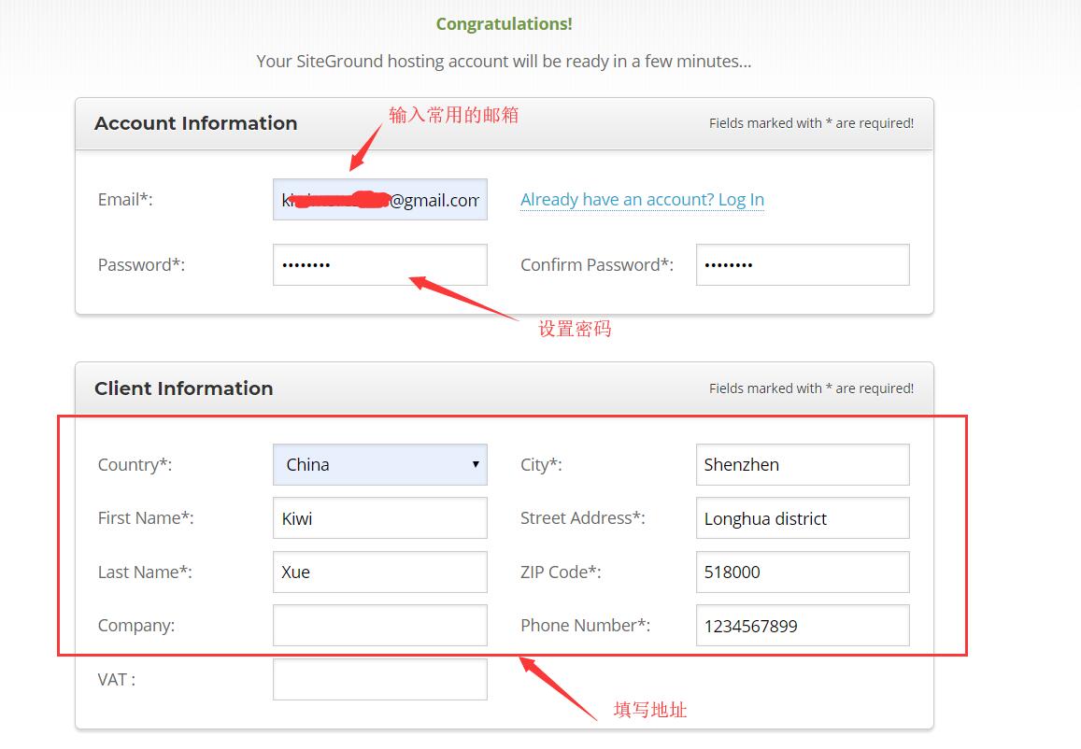The height and width of the screenshot is (749, 1081).
Task: Click the Email input field
Action: tap(379, 199)
